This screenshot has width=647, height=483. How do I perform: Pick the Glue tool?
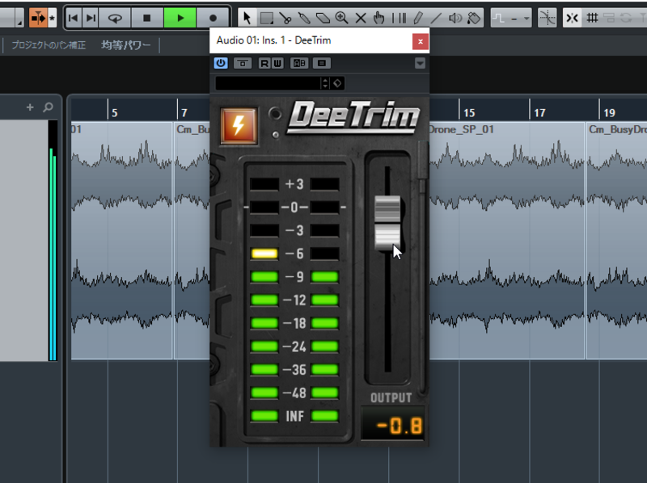[304, 18]
